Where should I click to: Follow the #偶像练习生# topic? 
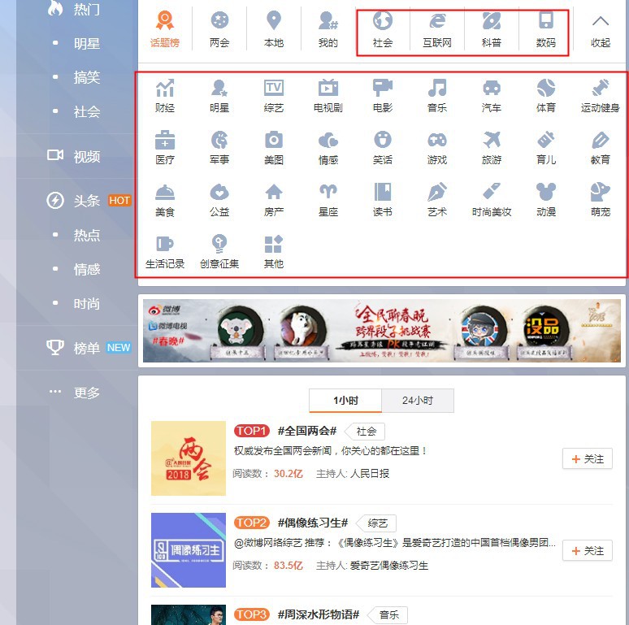(x=588, y=550)
